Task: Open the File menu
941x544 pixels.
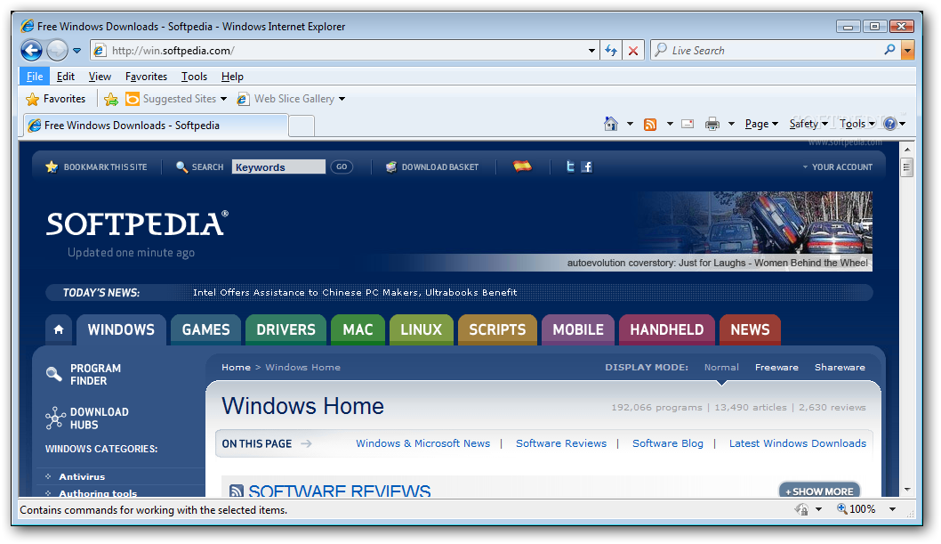Action: click(x=35, y=77)
